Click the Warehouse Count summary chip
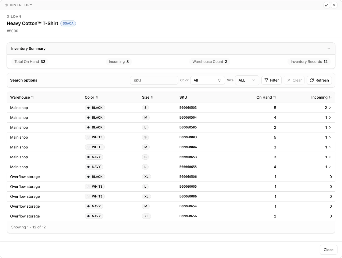 [210, 62]
